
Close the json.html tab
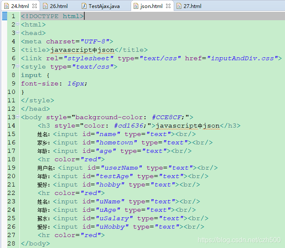168,6
